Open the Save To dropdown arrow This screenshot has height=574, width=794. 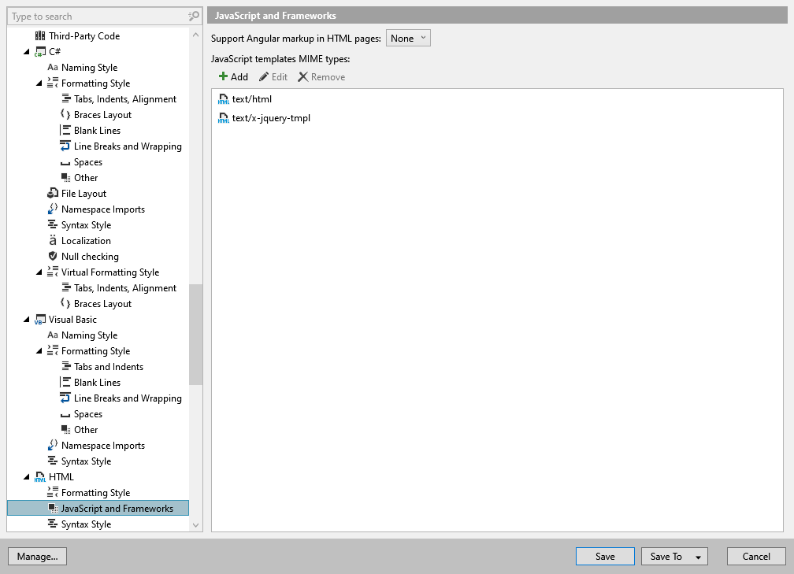click(698, 557)
